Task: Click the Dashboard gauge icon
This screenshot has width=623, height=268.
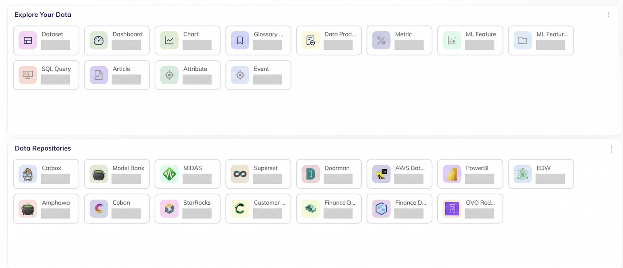Action: tap(99, 40)
